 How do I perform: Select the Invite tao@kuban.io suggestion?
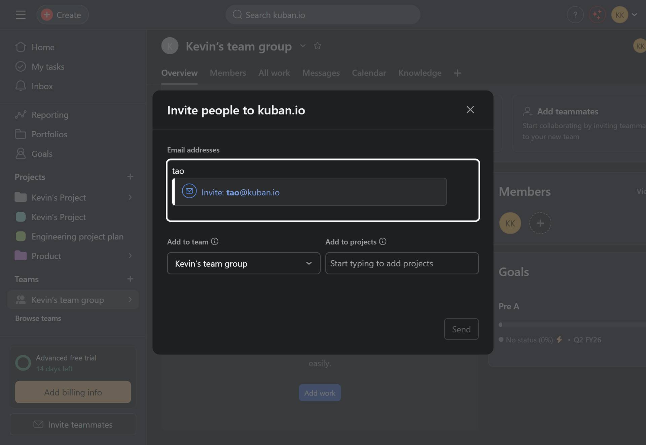coord(310,192)
